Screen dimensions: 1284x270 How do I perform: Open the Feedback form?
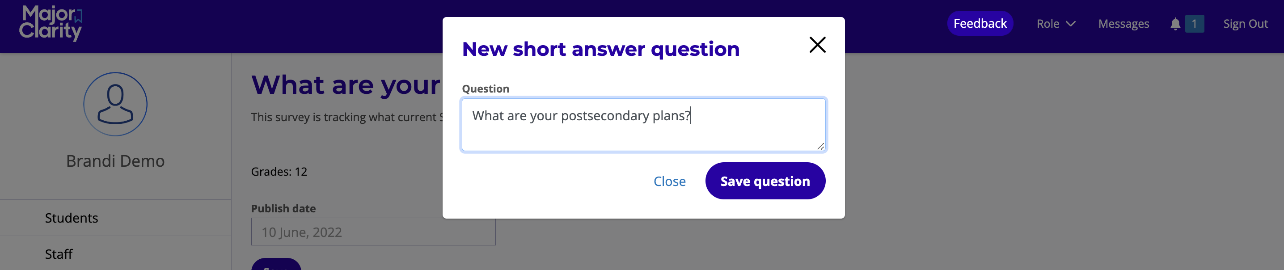tap(980, 23)
